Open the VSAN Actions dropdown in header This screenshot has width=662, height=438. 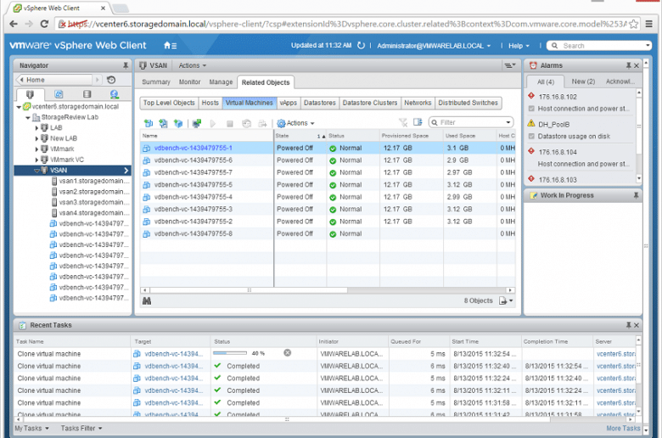coord(193,65)
